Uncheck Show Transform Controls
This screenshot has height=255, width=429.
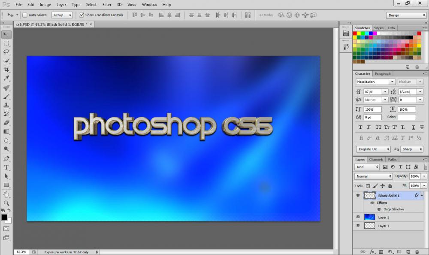coord(81,15)
